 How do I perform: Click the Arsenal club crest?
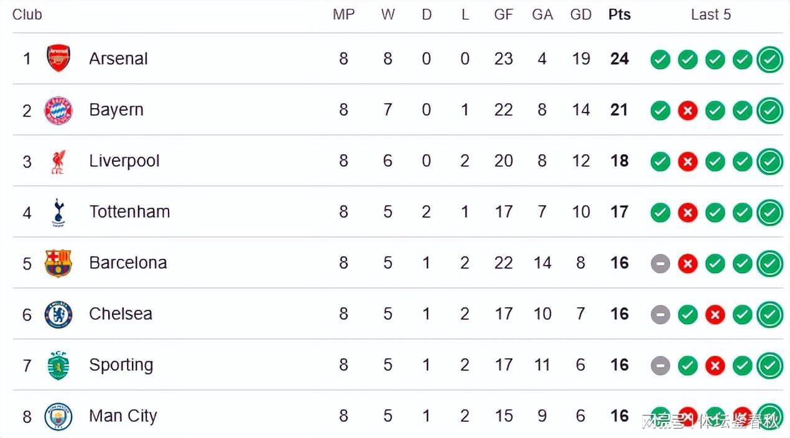pos(58,58)
